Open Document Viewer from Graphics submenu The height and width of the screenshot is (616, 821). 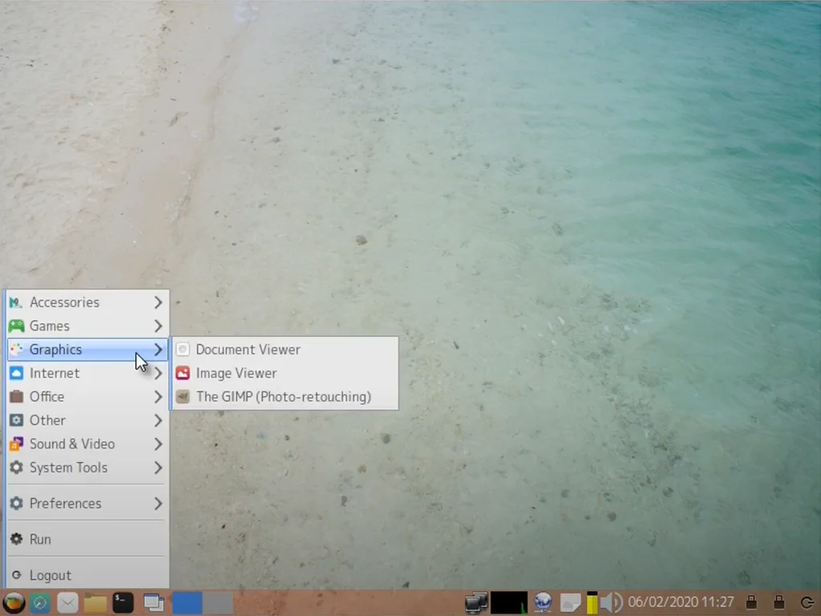pyautogui.click(x=248, y=350)
